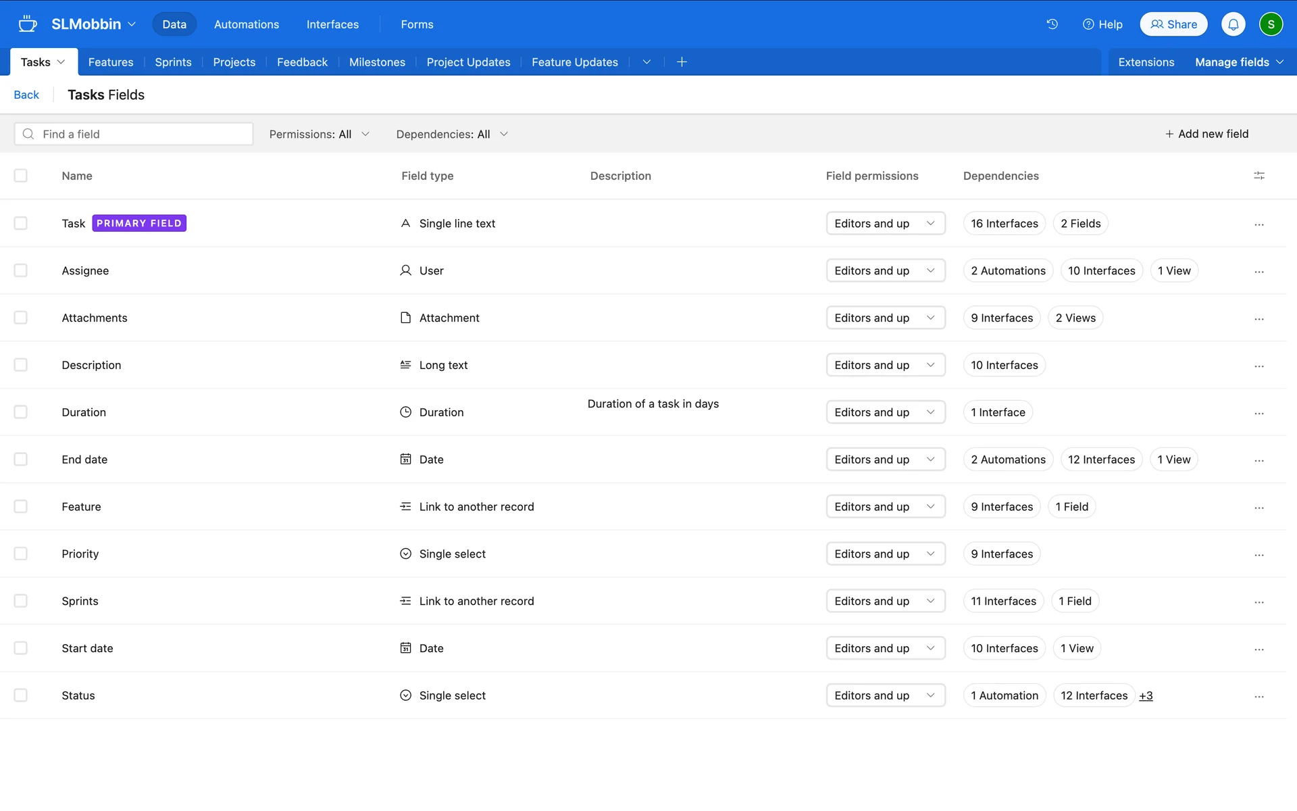
Task: Toggle the select-all header checkbox
Action: click(x=21, y=176)
